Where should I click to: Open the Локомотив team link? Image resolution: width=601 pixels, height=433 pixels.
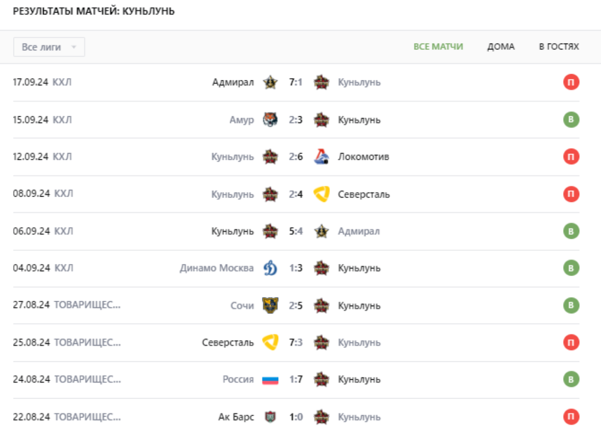point(364,157)
